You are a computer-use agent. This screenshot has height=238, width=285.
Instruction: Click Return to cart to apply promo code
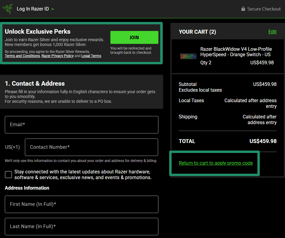click(216, 163)
